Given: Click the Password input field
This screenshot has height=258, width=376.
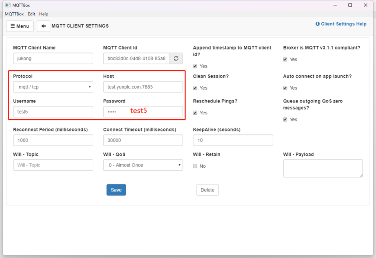Looking at the screenshot, I should point(143,112).
